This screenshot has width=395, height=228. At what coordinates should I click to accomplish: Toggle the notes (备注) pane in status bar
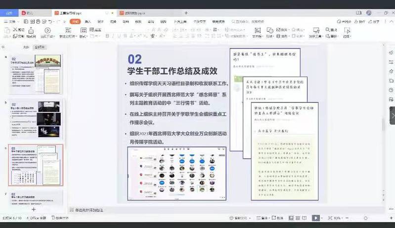pyautogui.click(x=264, y=218)
